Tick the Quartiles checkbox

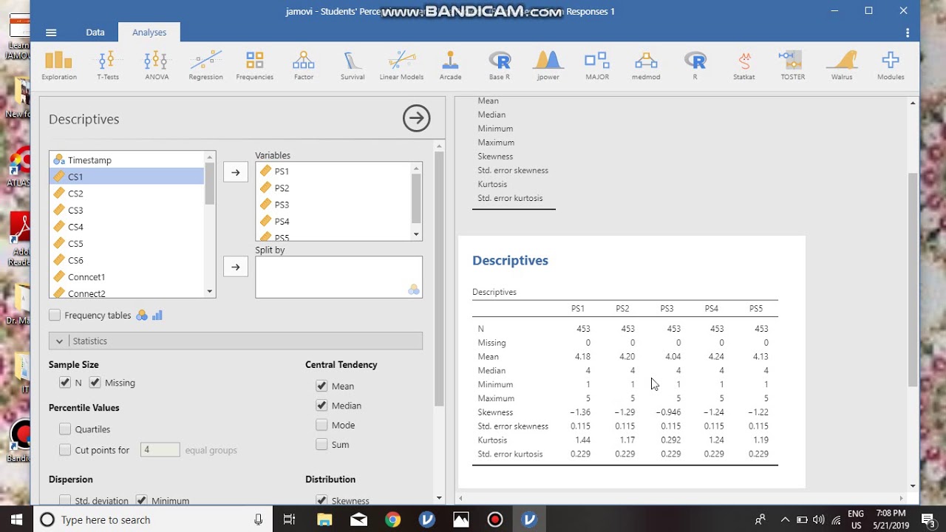65,429
